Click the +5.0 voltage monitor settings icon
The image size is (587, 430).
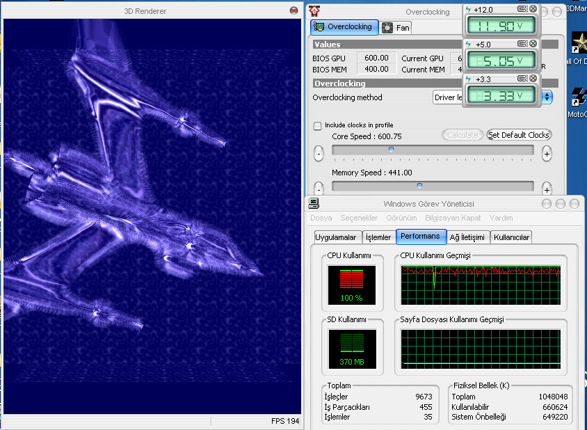tap(522, 44)
